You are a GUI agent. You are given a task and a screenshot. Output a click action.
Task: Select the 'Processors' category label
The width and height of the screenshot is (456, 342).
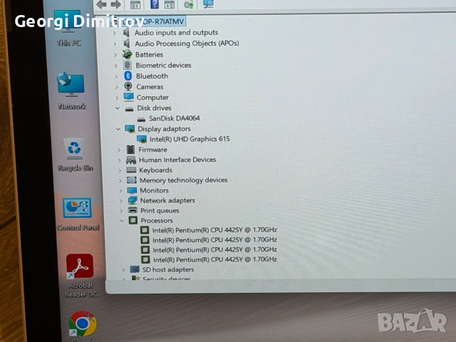(157, 220)
